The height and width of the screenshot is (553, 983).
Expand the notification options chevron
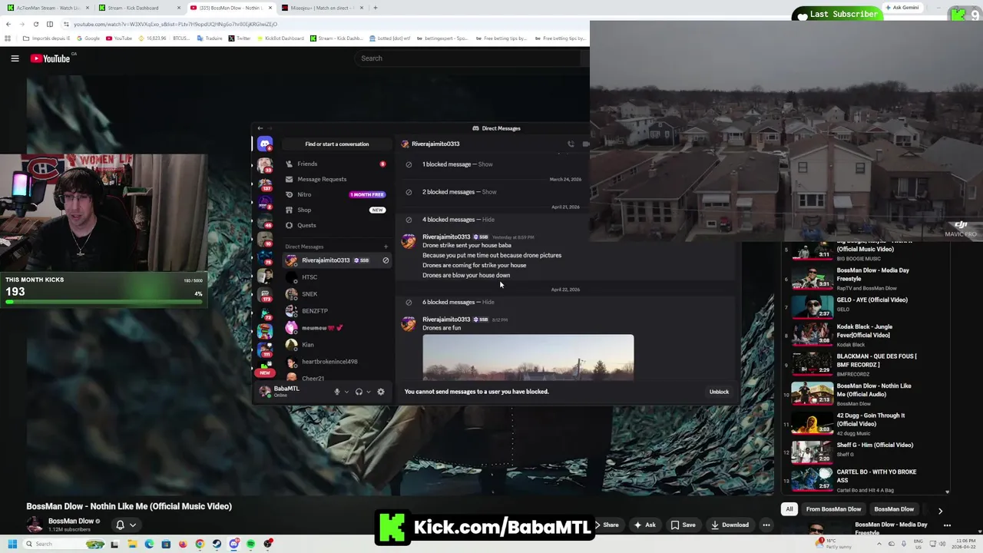click(x=133, y=525)
